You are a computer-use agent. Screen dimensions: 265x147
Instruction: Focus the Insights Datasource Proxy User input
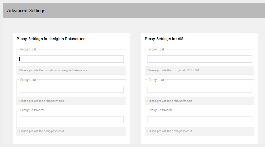(x=71, y=89)
